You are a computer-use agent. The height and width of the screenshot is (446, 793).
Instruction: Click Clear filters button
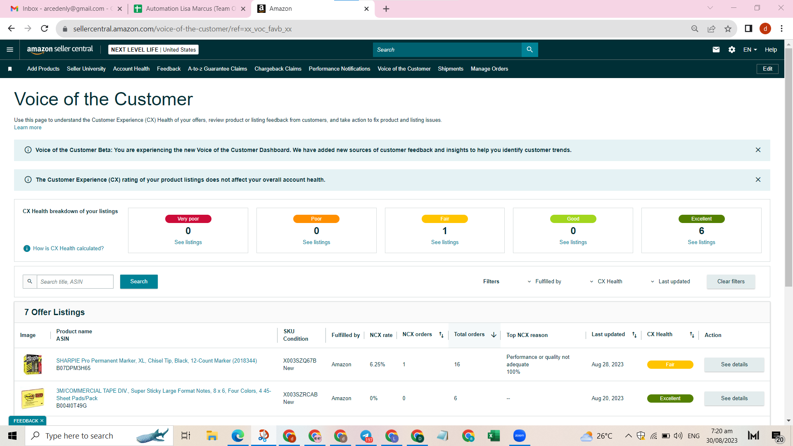pyautogui.click(x=731, y=282)
